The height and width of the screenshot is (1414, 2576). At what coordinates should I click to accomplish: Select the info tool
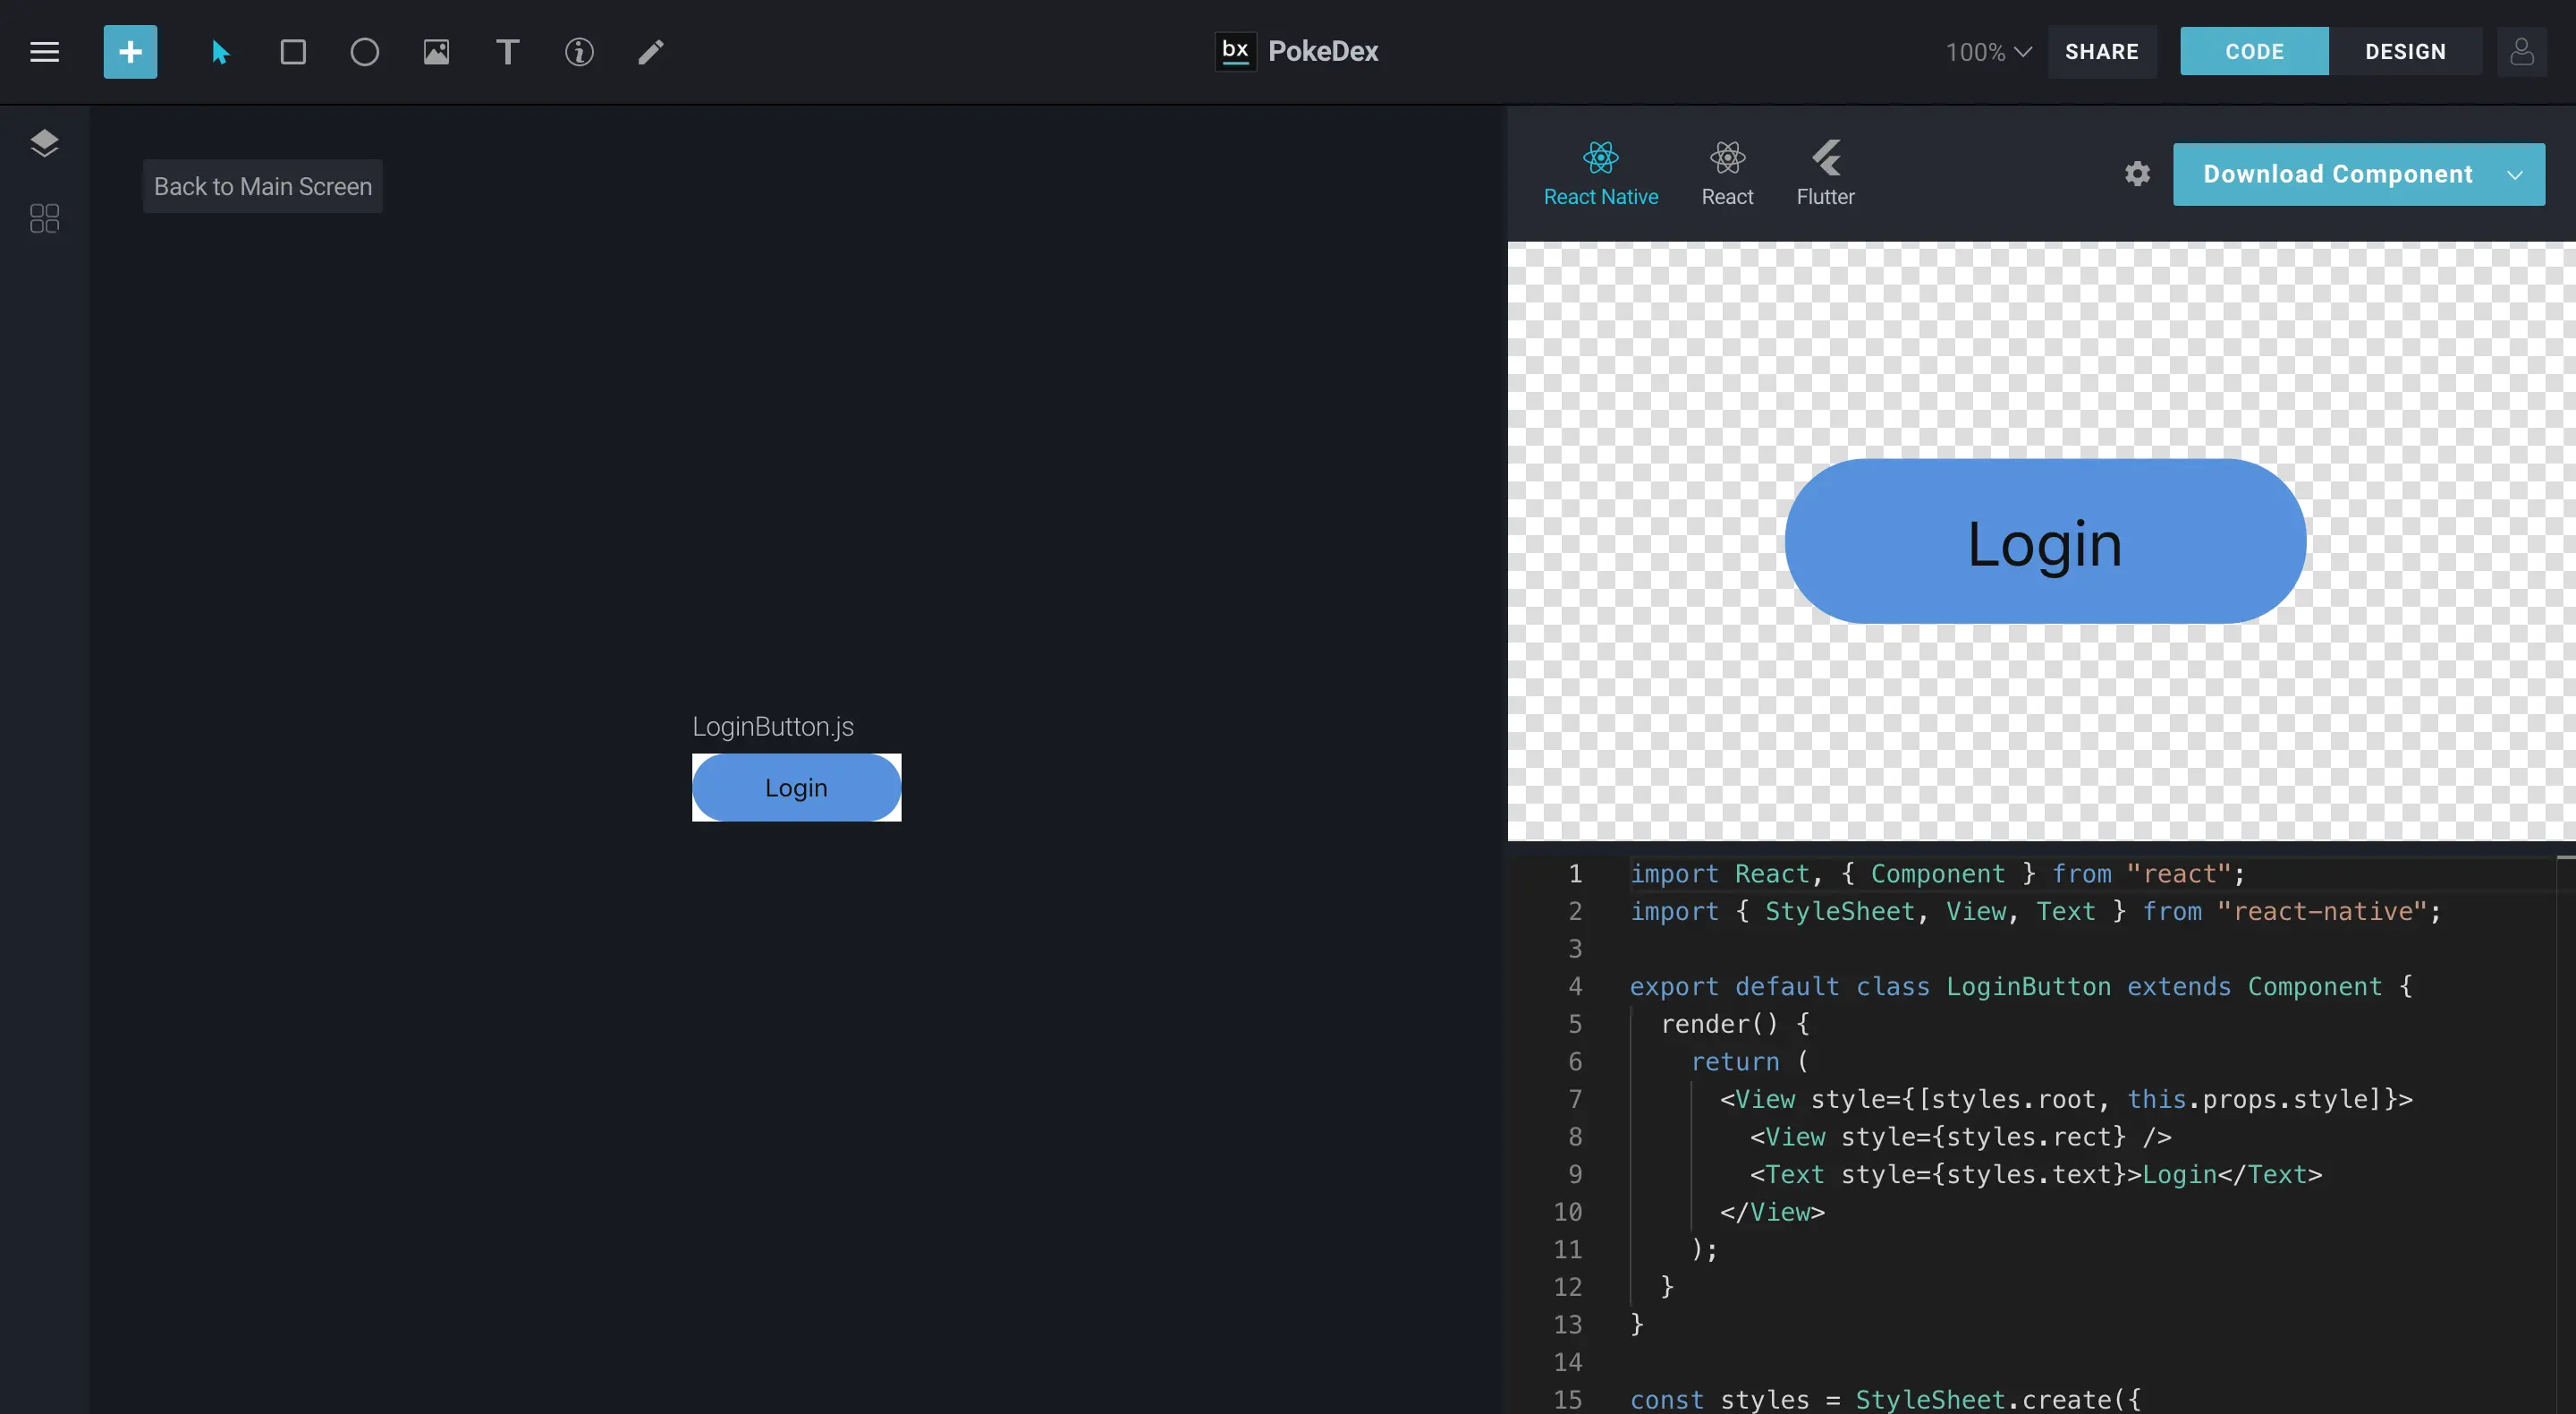tap(580, 50)
